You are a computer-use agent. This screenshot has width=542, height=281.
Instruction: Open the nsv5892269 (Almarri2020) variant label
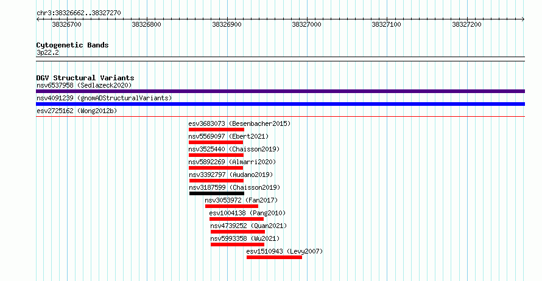tap(232, 162)
